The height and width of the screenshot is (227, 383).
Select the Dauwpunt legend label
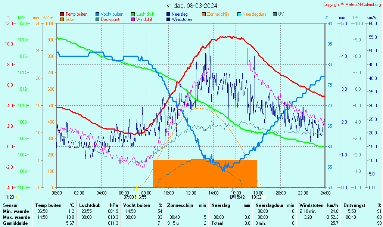[x=110, y=19]
